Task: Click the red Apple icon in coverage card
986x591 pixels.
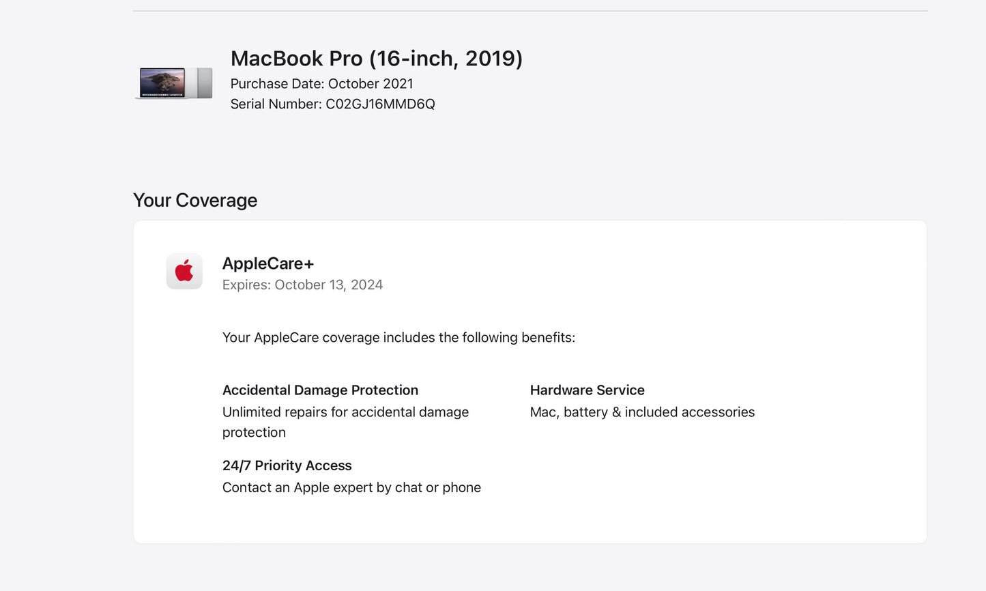Action: click(x=184, y=271)
